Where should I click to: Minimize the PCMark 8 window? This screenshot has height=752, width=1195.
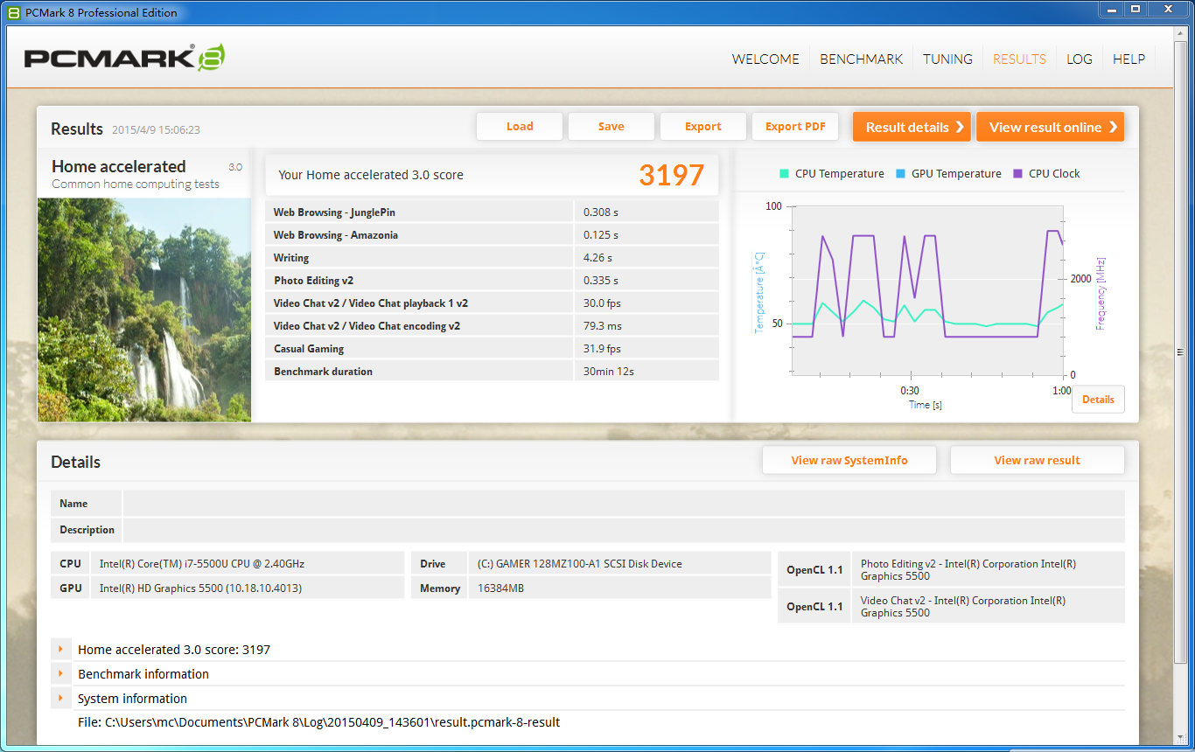point(1111,9)
